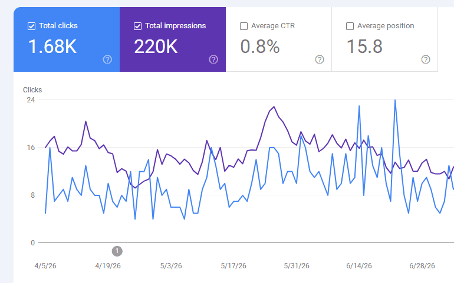Image resolution: width=454 pixels, height=283 pixels.
Task: Click the 1.68K total clicks value
Action: coord(52,46)
